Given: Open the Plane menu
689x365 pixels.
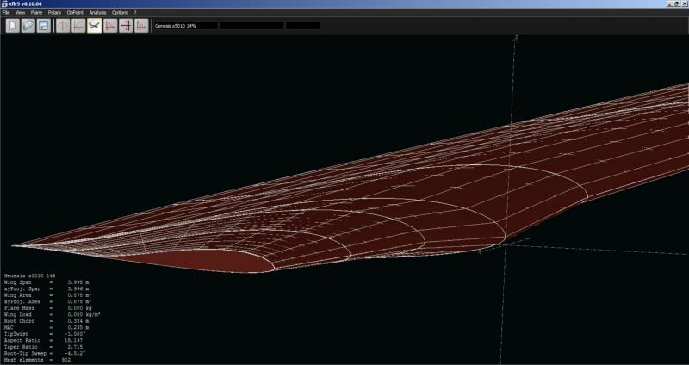Looking at the screenshot, I should coord(36,13).
